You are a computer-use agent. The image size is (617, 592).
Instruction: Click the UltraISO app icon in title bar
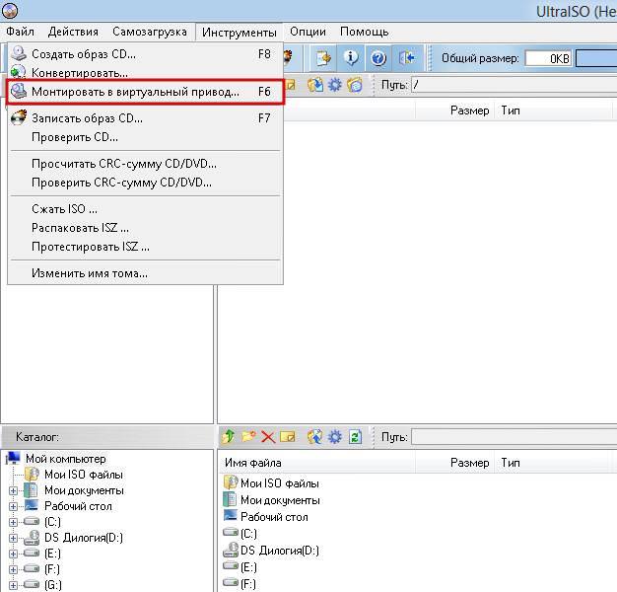tap(10, 11)
